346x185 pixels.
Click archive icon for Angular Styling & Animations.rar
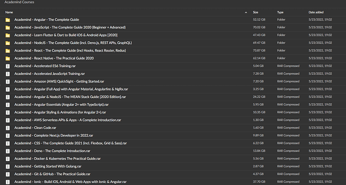click(x=8, y=112)
